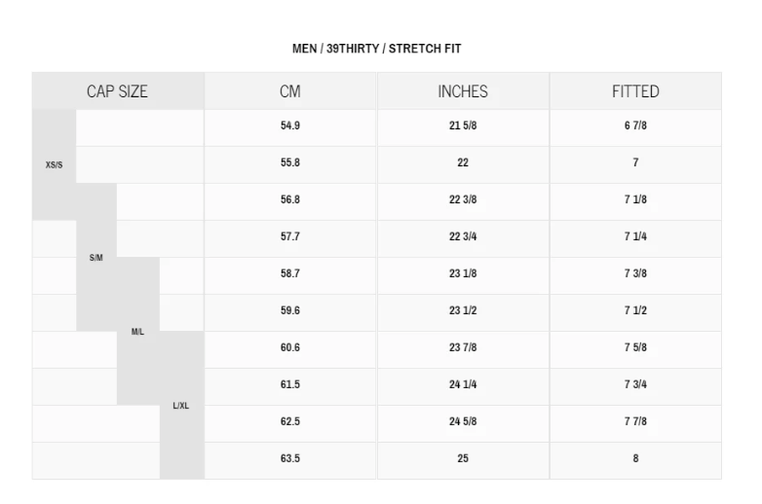Viewport: 762px width, 504px height.
Task: Select the 54.9 CM cell
Action: click(289, 126)
